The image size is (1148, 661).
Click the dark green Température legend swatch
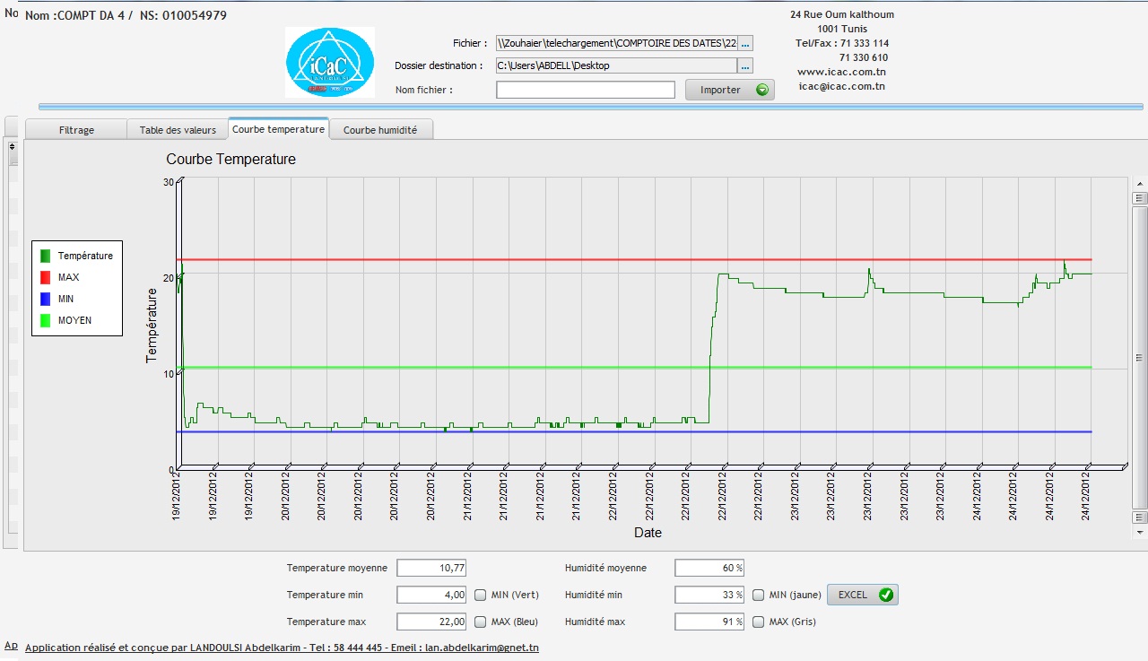click(46, 256)
